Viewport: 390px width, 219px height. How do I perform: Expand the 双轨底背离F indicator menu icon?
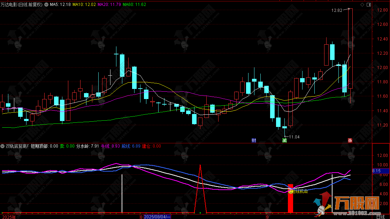pos(2,146)
